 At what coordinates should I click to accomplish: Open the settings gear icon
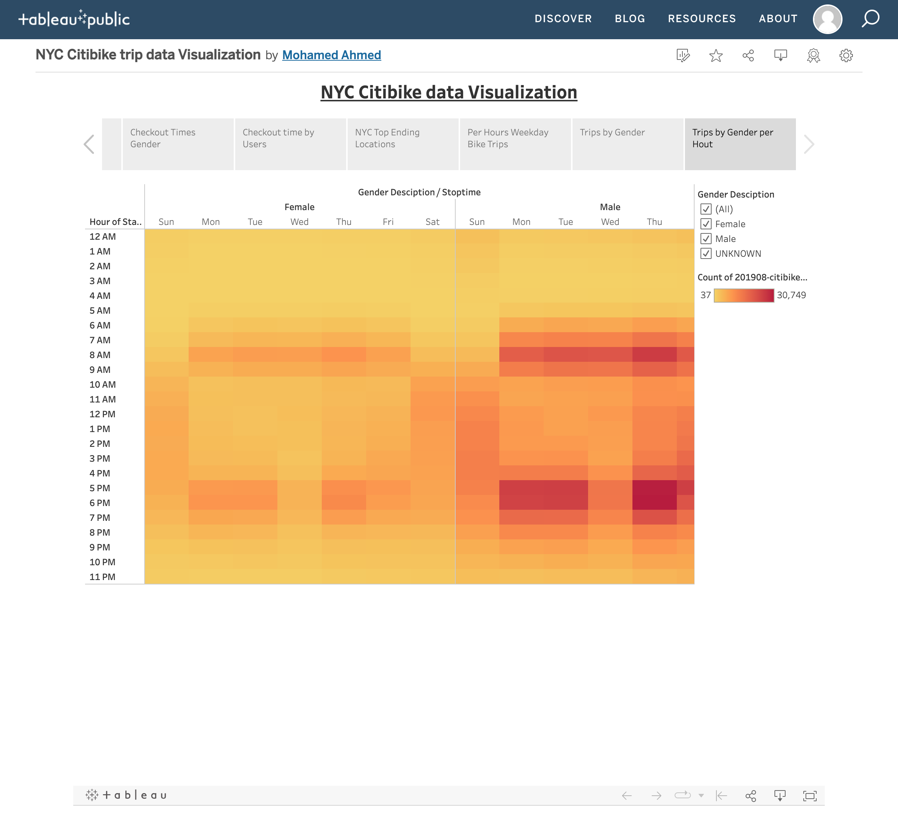pyautogui.click(x=846, y=55)
